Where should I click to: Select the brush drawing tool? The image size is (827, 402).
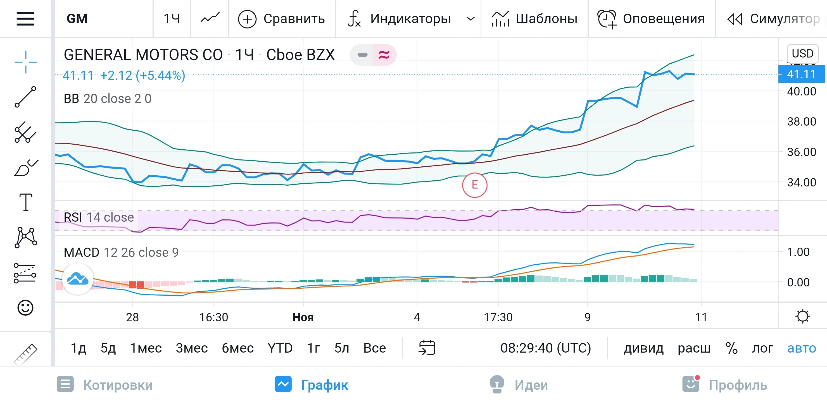[26, 167]
